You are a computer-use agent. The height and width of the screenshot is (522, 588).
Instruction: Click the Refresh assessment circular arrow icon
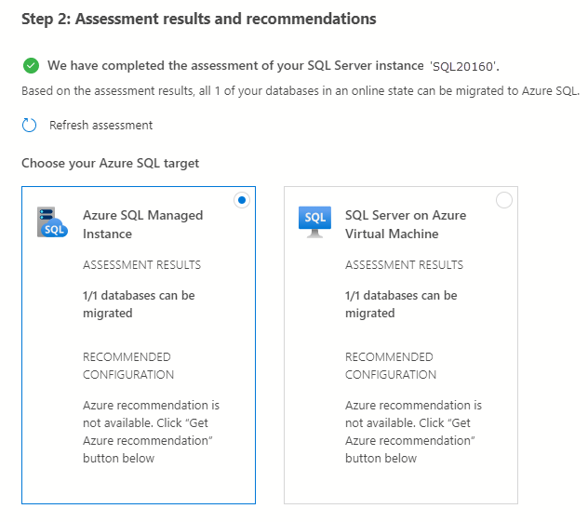tap(29, 126)
